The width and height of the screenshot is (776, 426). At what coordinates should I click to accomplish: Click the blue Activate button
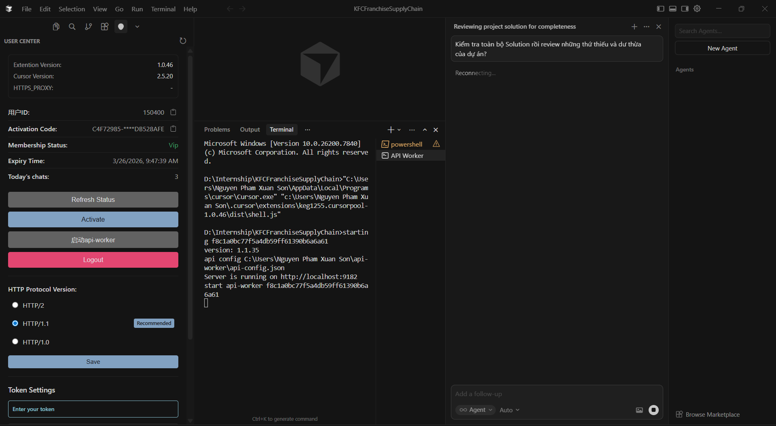(x=93, y=219)
